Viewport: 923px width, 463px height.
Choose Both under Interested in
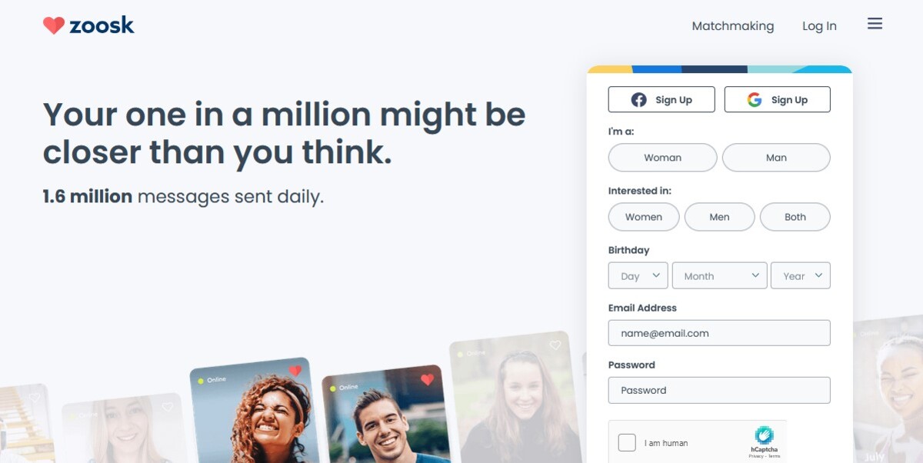click(795, 217)
